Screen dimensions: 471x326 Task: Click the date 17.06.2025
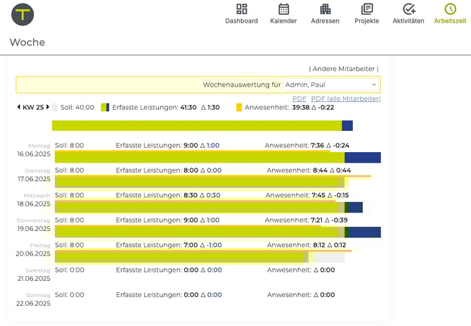click(x=34, y=179)
